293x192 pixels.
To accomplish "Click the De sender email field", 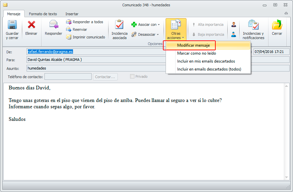I will 96,52.
